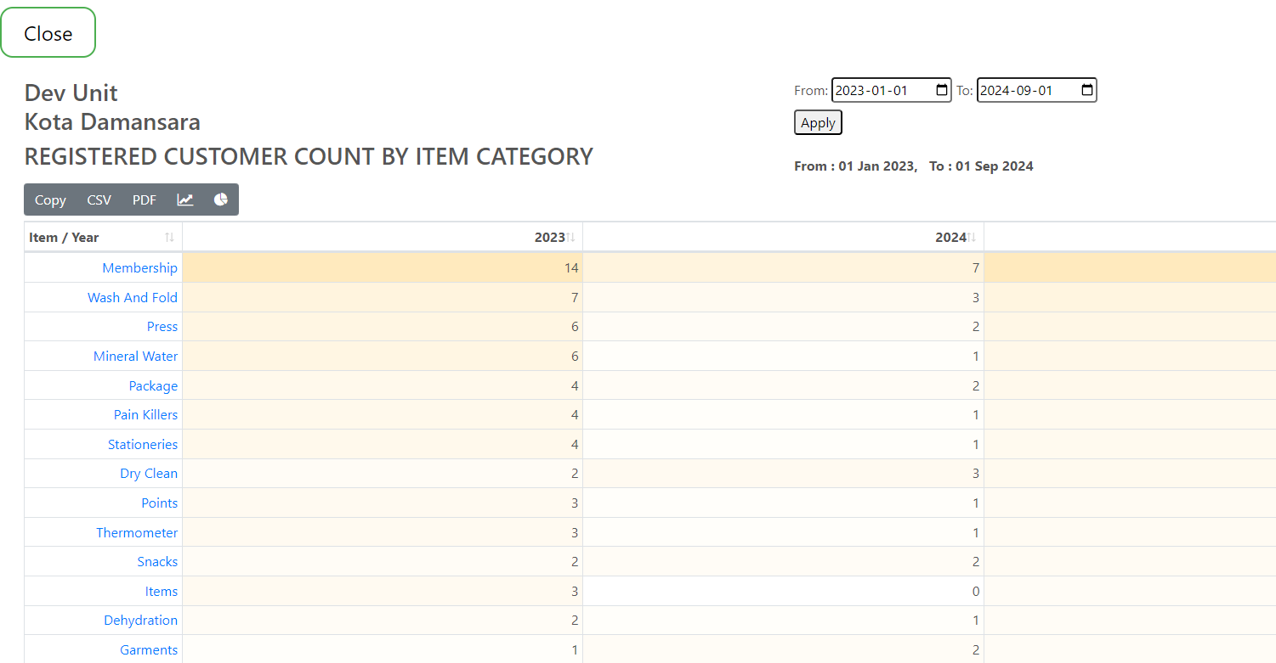The width and height of the screenshot is (1276, 663).
Task: Click the sort icon on the 2023 column
Action: coord(570,237)
